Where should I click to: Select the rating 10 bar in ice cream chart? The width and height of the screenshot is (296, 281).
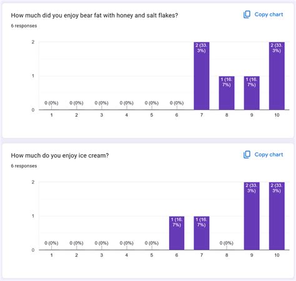click(277, 216)
